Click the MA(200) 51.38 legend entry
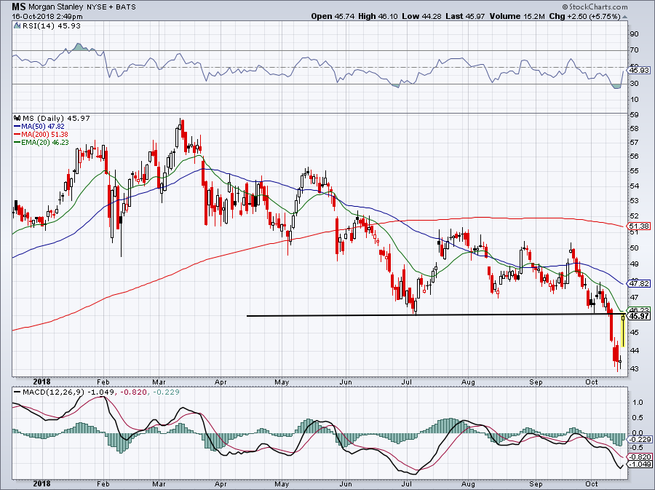This screenshot has height=490, width=655. 41,135
